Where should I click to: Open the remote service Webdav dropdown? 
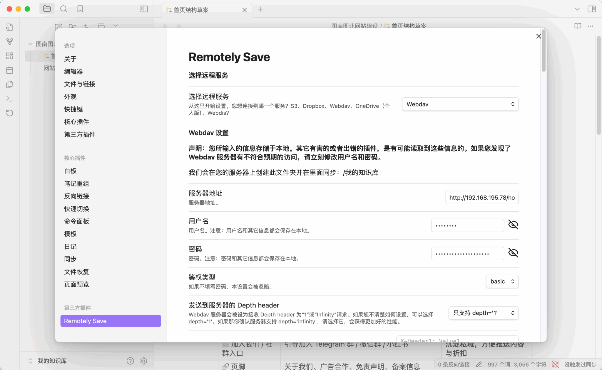click(460, 104)
